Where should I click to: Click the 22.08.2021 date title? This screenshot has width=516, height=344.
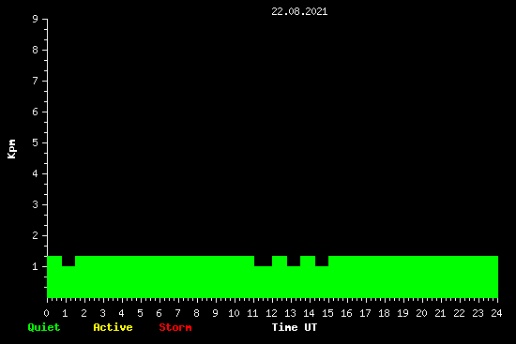[299, 12]
